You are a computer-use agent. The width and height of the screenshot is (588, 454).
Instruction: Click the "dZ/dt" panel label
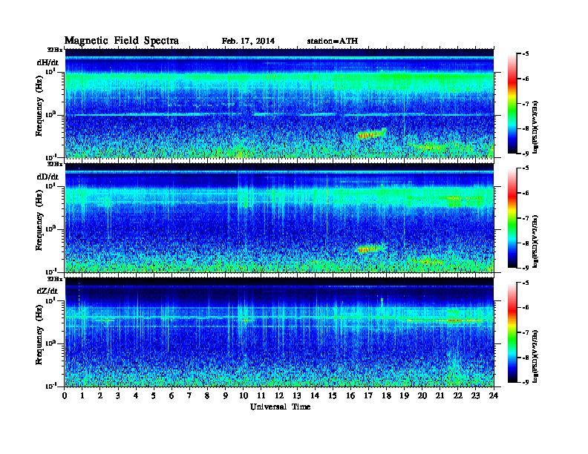(48, 291)
